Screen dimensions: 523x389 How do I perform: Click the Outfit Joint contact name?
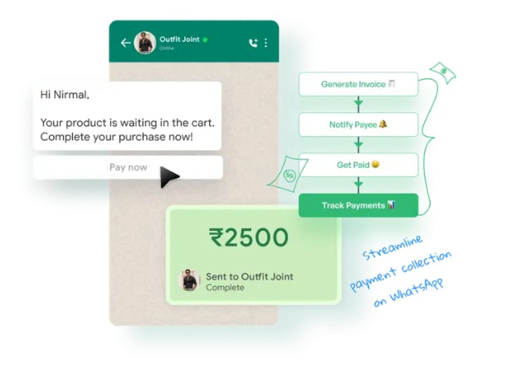[180, 39]
